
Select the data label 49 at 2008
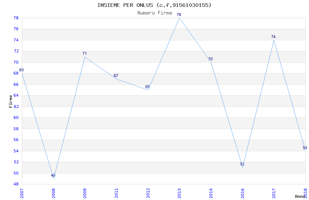pyautogui.click(x=53, y=175)
